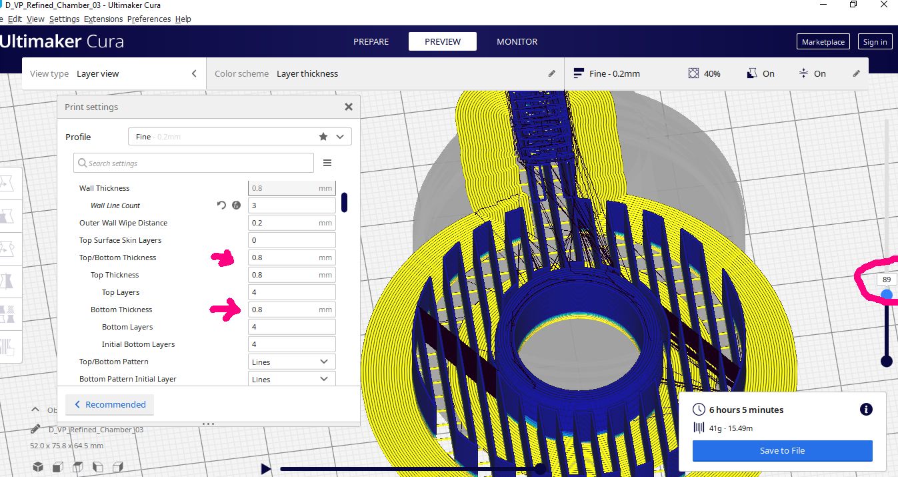Close the Print settings panel
This screenshot has height=477, width=898.
348,107
